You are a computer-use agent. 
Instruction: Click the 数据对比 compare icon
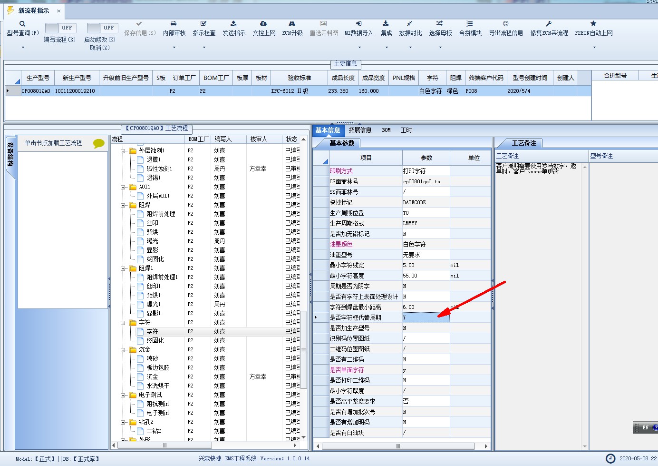410,23
